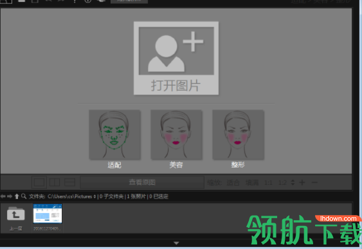Go back with the left arrow
The image size is (362, 249).
pos(3,196)
